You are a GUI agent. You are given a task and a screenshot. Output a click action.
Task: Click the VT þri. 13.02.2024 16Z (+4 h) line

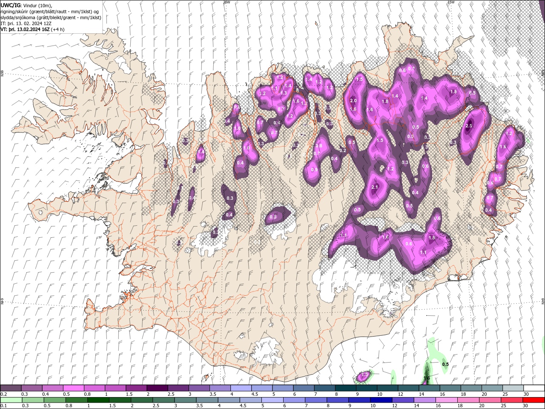33,29
